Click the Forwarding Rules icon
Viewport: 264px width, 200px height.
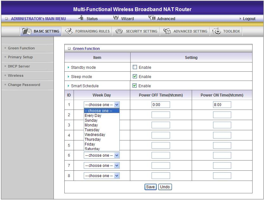coord(69,31)
